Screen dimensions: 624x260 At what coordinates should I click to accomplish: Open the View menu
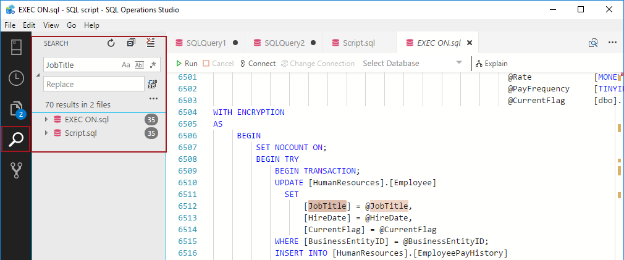pos(51,25)
